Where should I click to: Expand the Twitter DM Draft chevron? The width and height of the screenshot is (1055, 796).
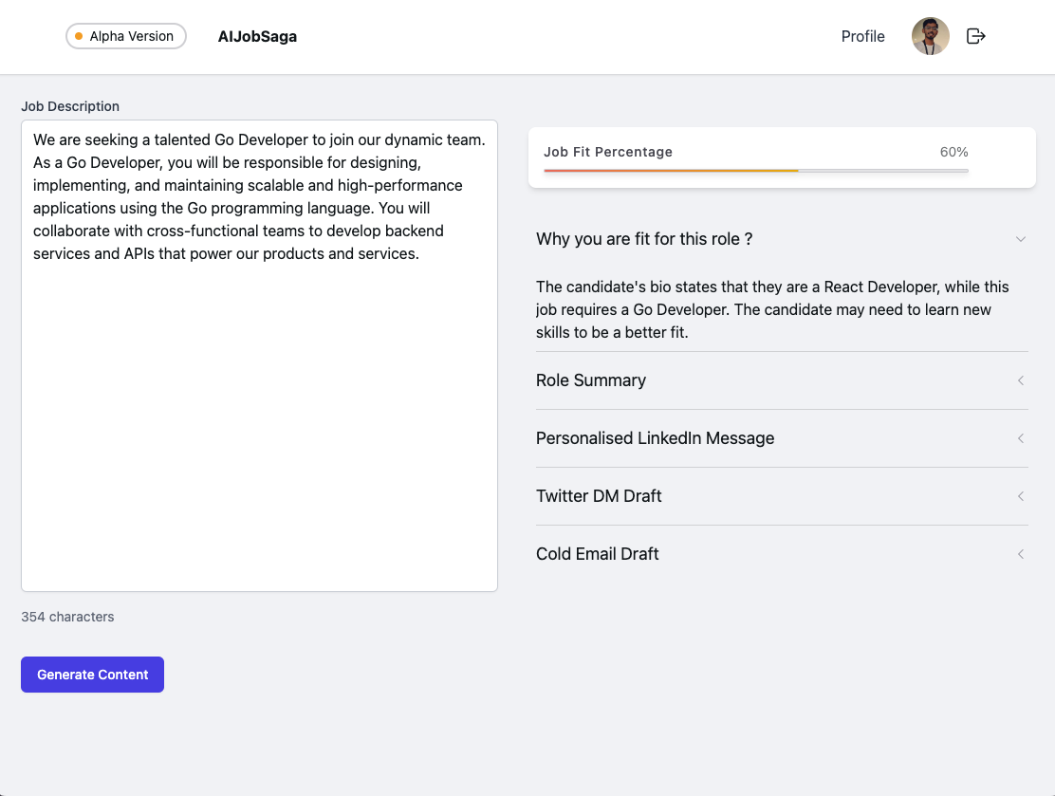coord(1020,496)
